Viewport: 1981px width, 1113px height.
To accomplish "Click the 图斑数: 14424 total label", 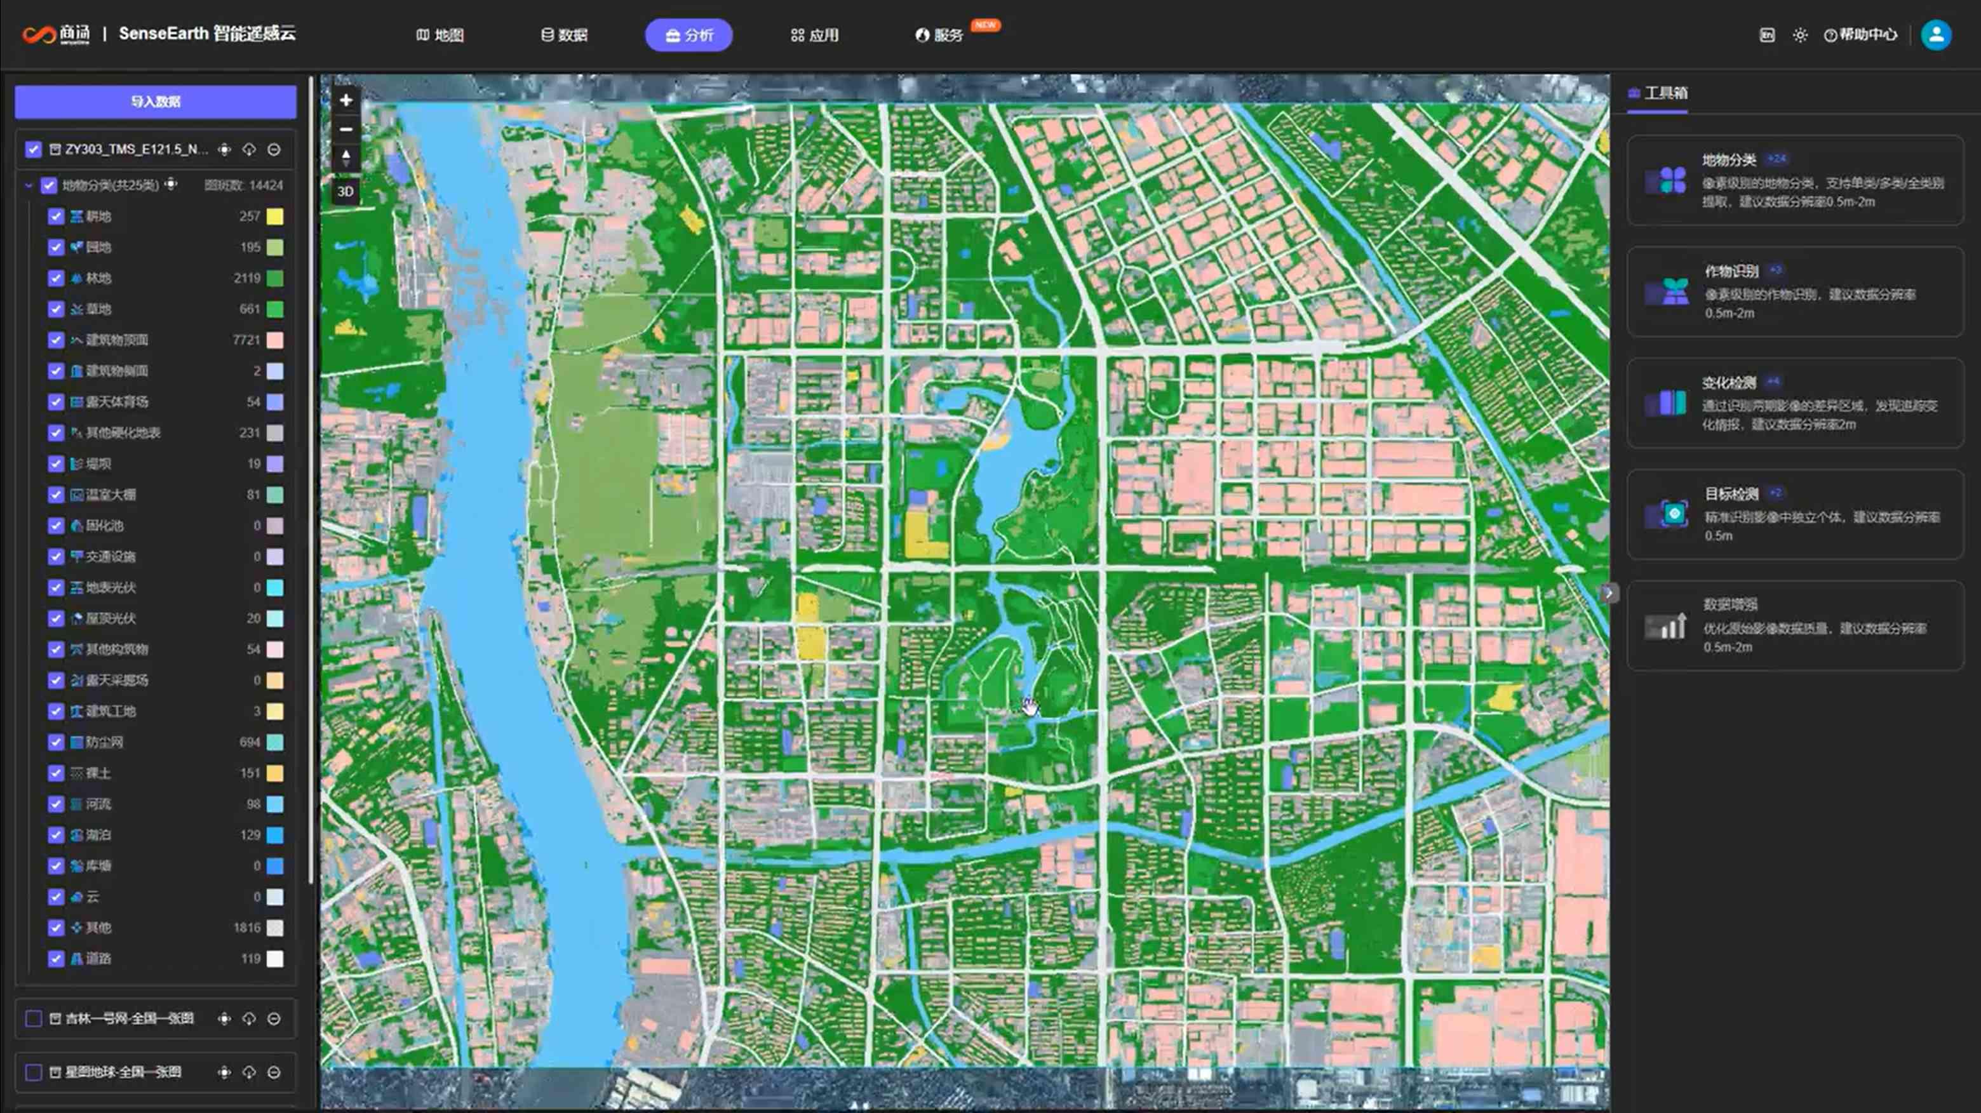I will pos(243,185).
